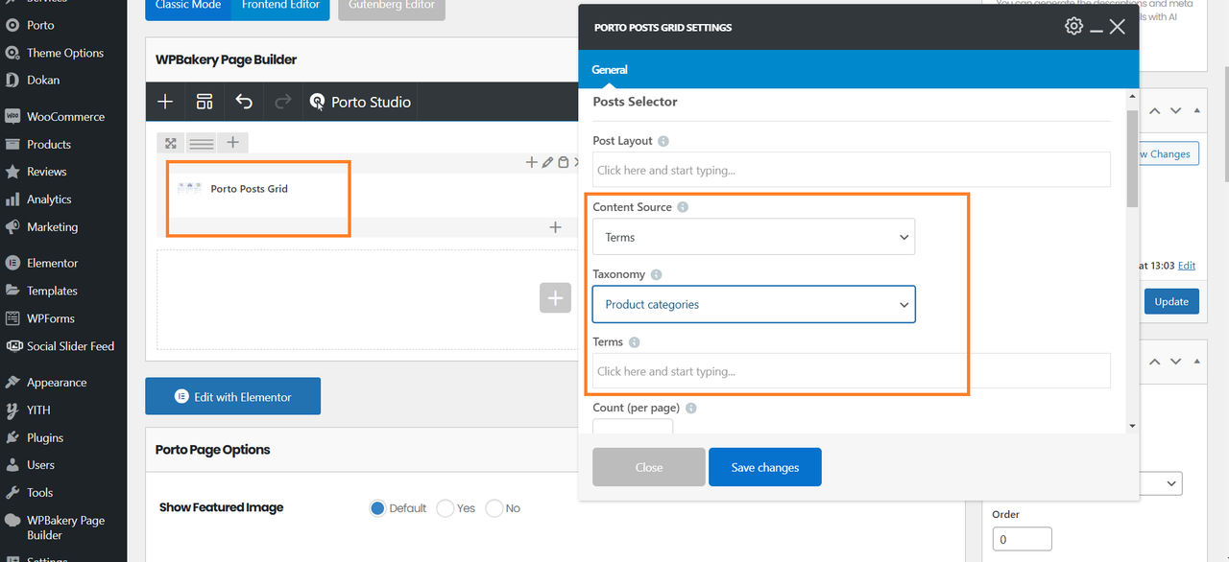
Task: Click the Post Layout input field
Action: (x=851, y=170)
